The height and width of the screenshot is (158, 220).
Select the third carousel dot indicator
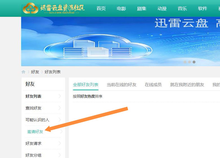[194, 62]
